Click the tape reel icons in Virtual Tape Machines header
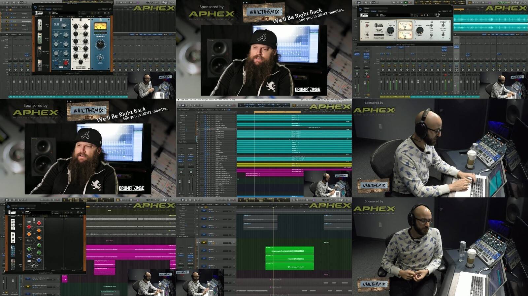This screenshot has width=528, height=296. coord(437,15)
